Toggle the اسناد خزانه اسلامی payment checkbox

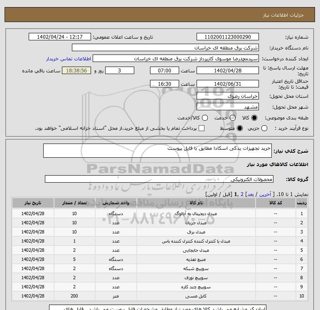click(x=202, y=128)
